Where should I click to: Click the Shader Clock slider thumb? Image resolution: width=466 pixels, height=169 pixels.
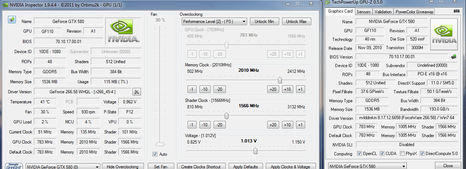click(227, 116)
